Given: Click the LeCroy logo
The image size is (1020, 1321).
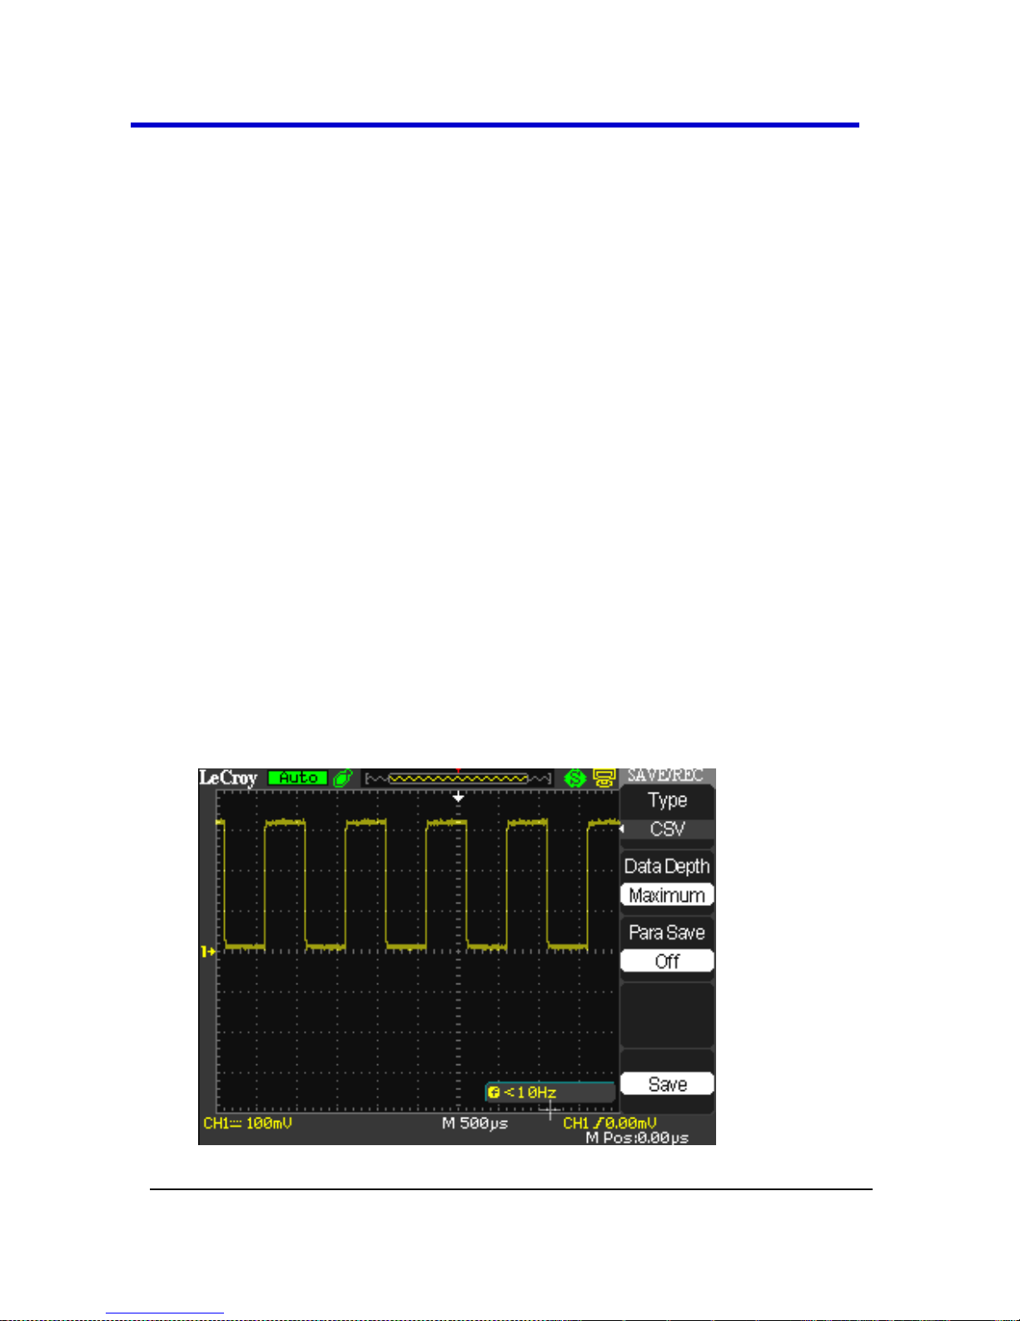Looking at the screenshot, I should point(228,778).
